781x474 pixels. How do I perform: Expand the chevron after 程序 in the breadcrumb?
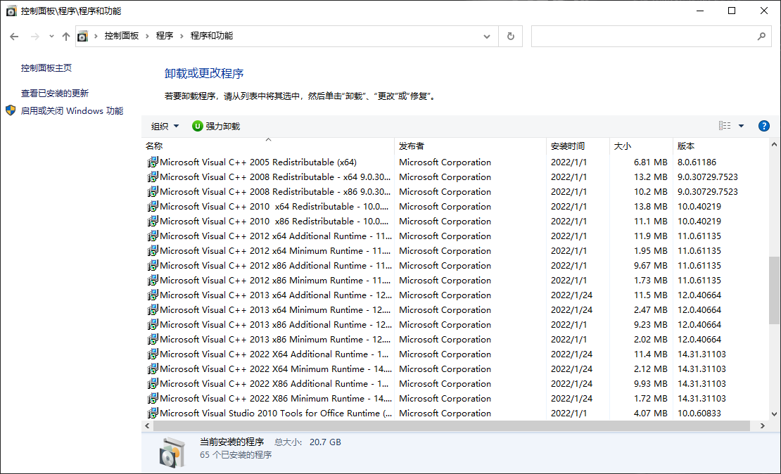182,36
